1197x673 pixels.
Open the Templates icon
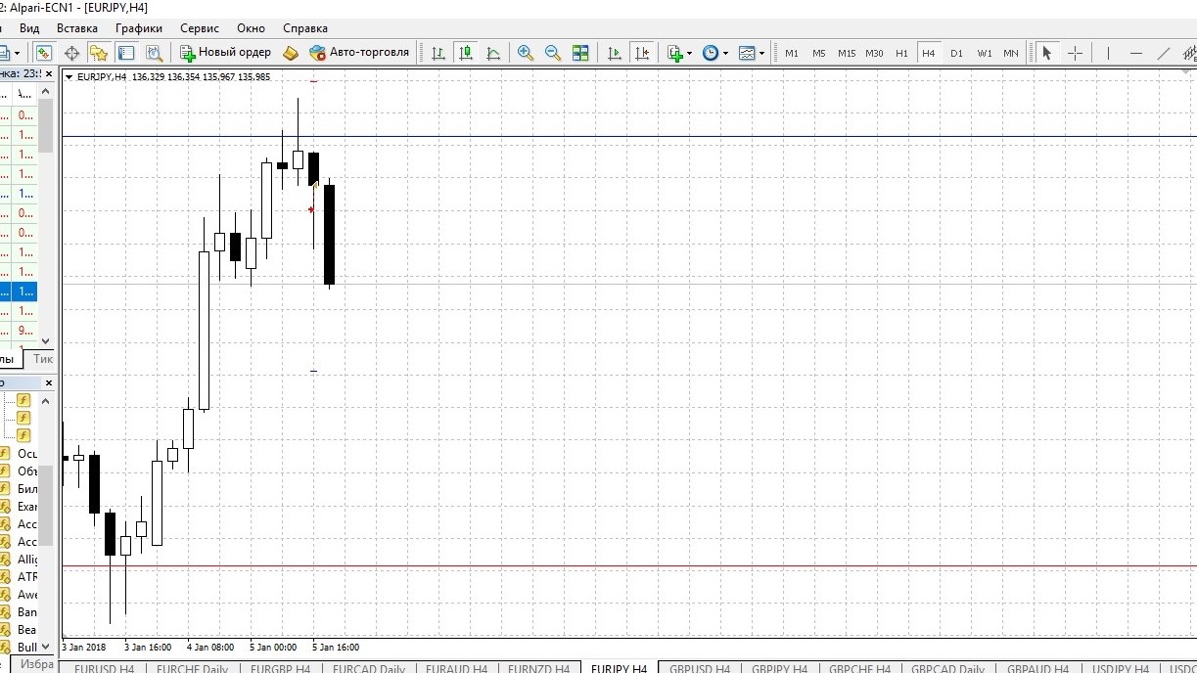(x=747, y=53)
